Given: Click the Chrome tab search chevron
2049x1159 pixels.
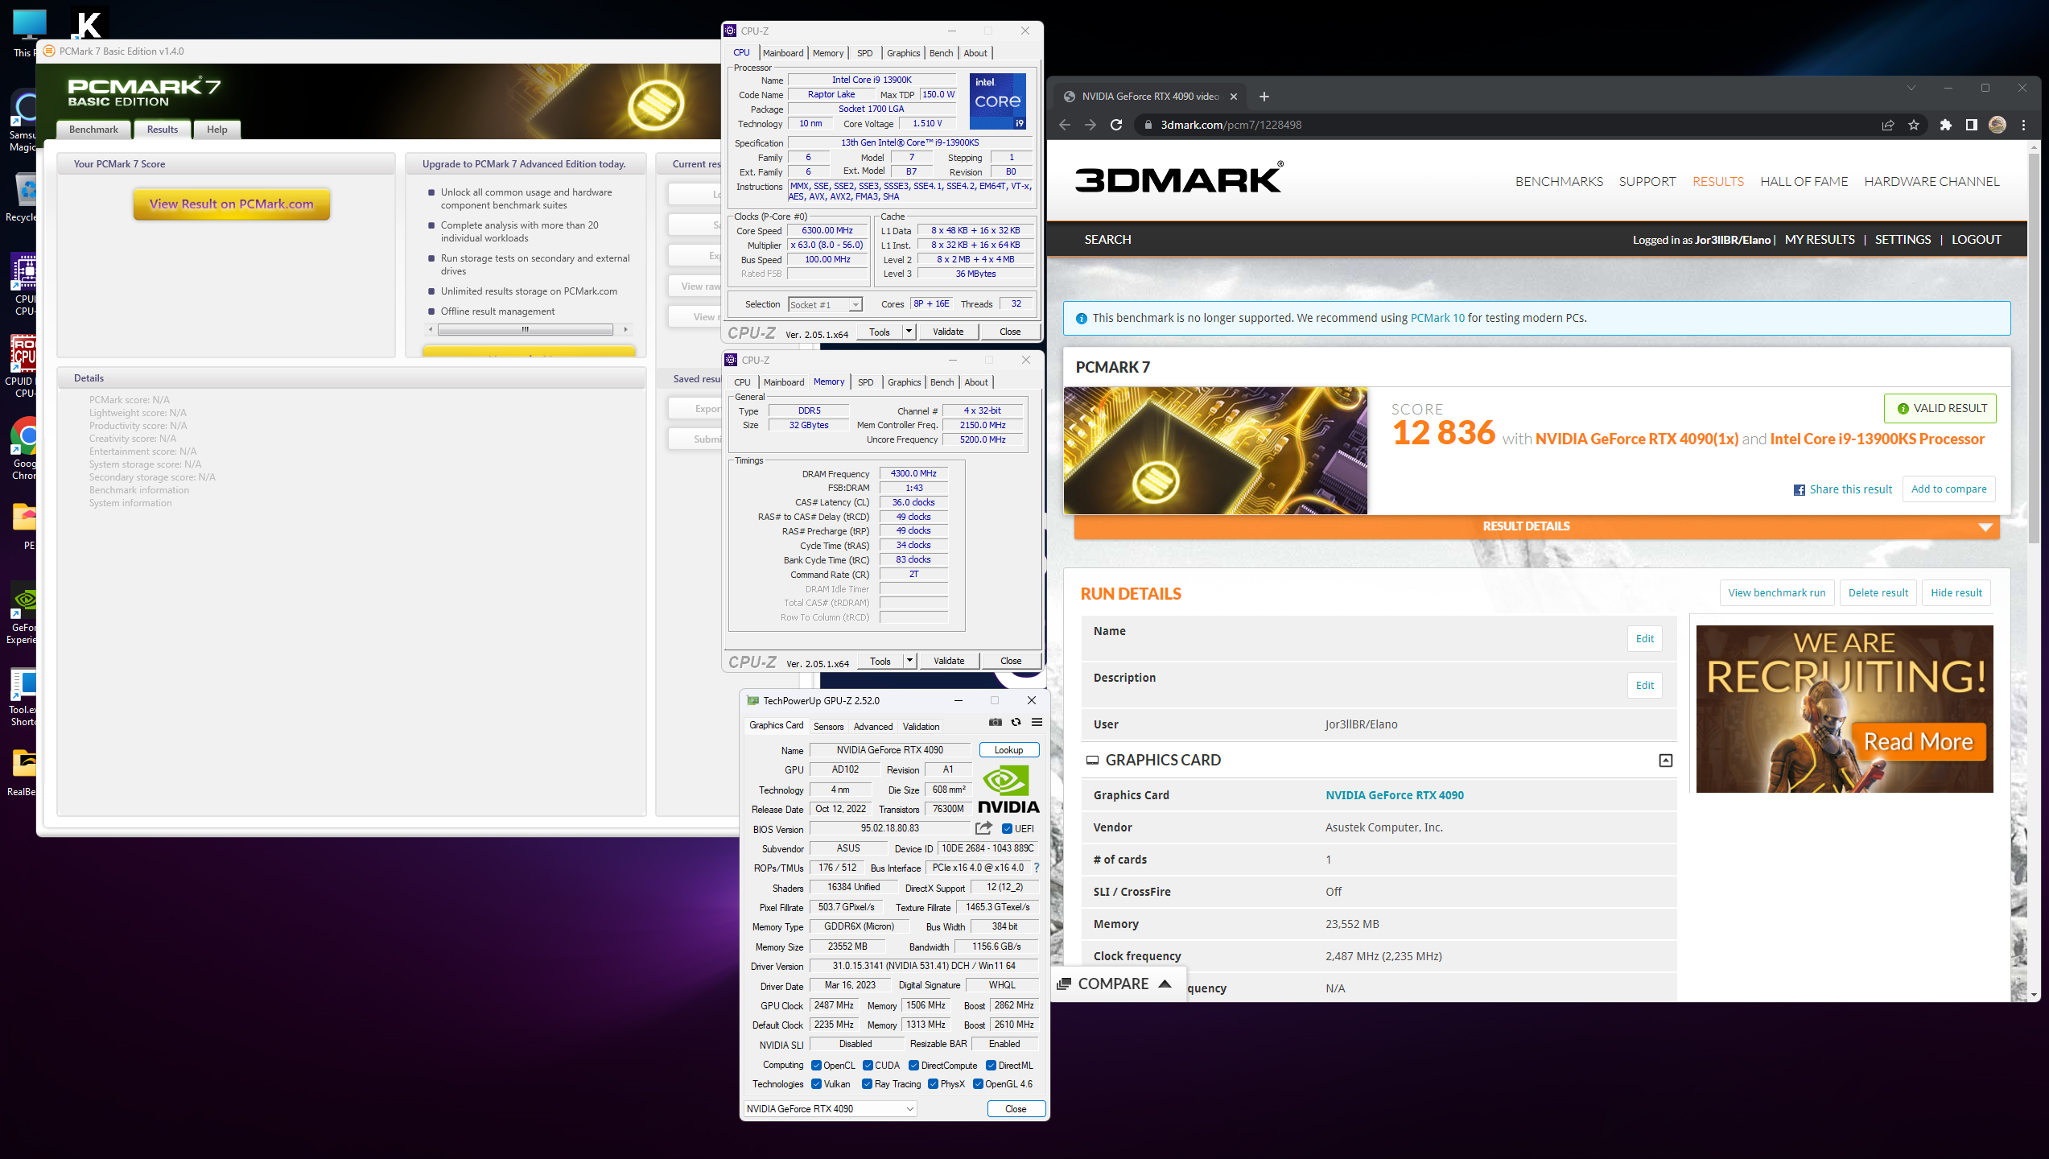Looking at the screenshot, I should coord(1911,88).
